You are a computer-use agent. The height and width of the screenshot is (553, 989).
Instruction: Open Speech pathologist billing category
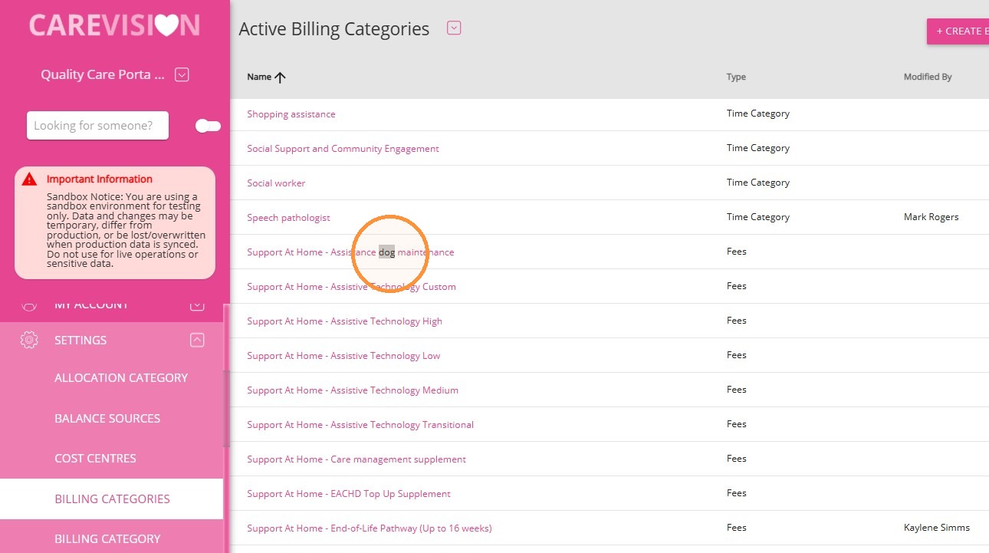pos(288,218)
